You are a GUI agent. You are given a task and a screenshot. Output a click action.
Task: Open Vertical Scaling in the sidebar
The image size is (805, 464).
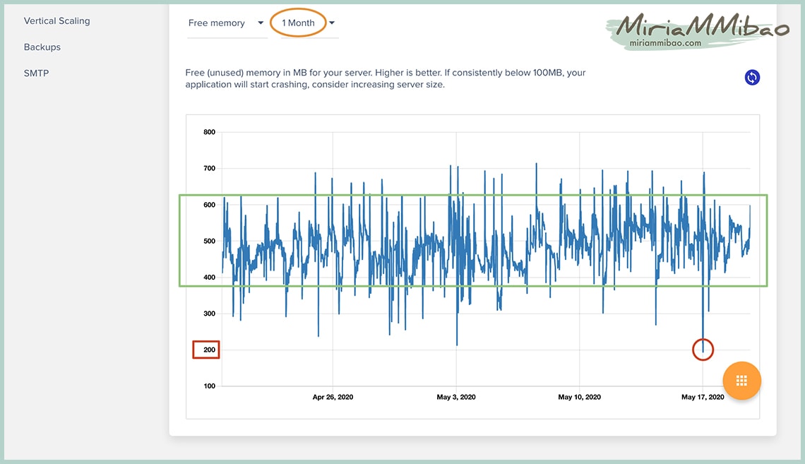[57, 21]
